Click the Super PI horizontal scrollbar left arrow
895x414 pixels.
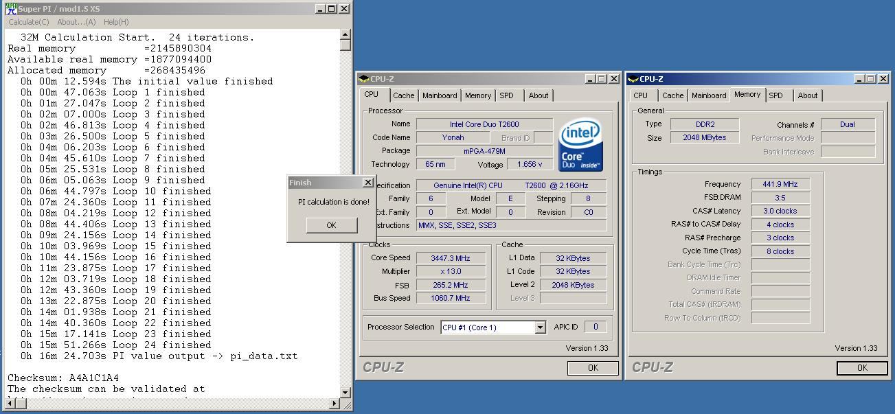click(x=10, y=403)
